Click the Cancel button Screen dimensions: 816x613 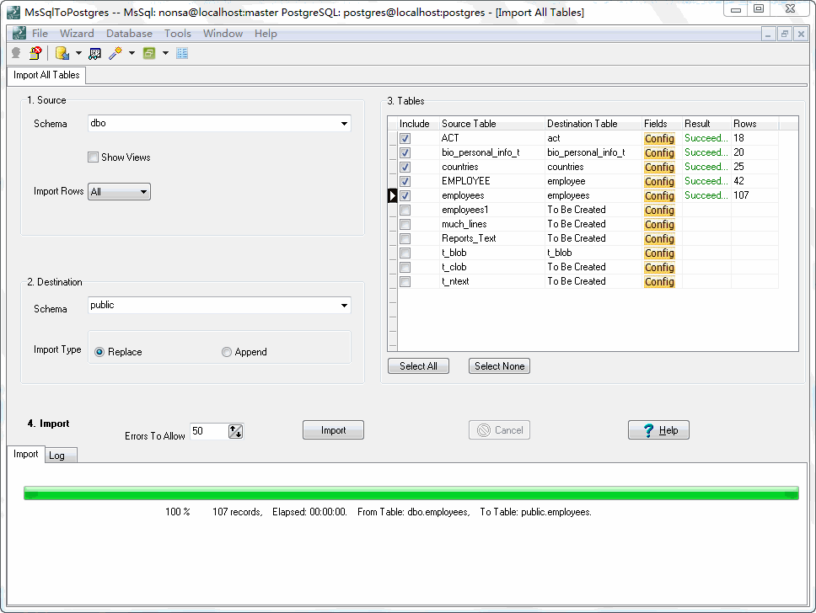click(499, 430)
